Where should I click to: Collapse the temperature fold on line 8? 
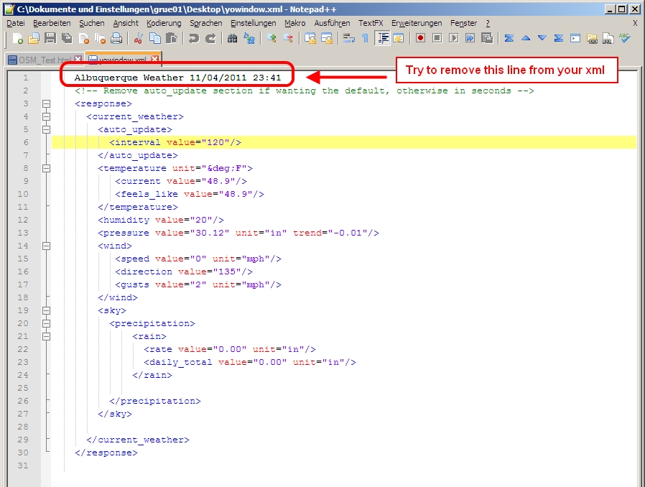[x=46, y=168]
